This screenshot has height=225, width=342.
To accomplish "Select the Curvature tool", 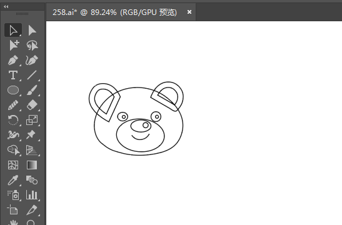I will coord(32,60).
